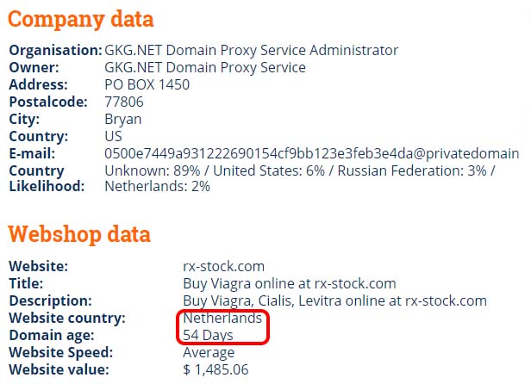Click the country value US
This screenshot has height=384, width=531.
(x=113, y=136)
